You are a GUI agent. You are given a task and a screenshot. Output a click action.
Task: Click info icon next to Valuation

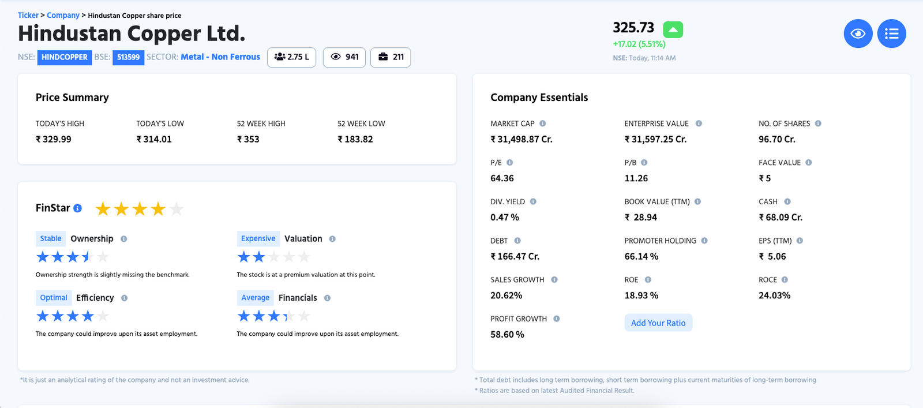tap(332, 239)
